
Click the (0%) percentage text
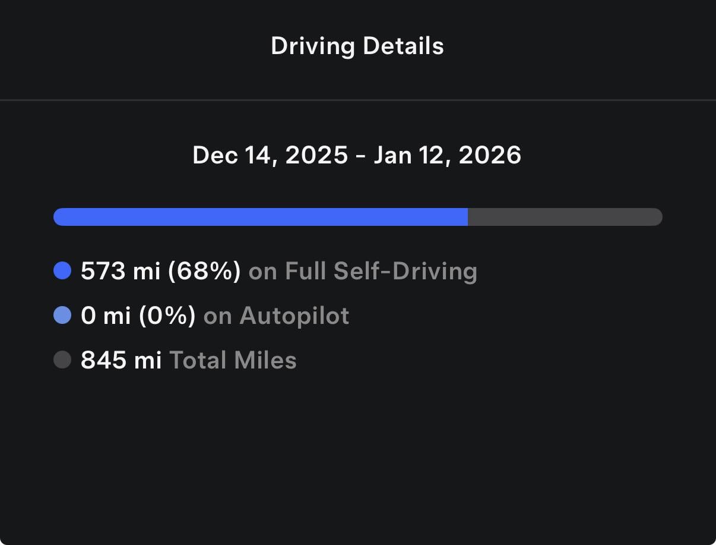coord(167,316)
